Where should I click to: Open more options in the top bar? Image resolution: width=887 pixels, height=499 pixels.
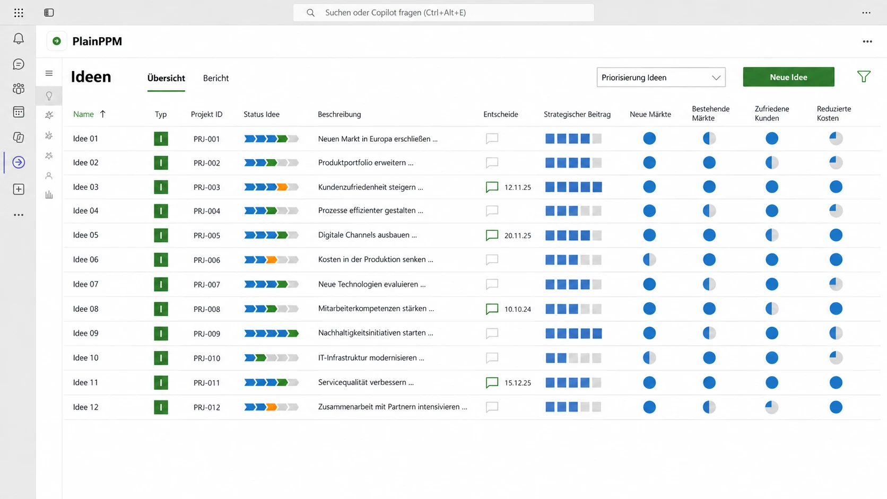(866, 13)
